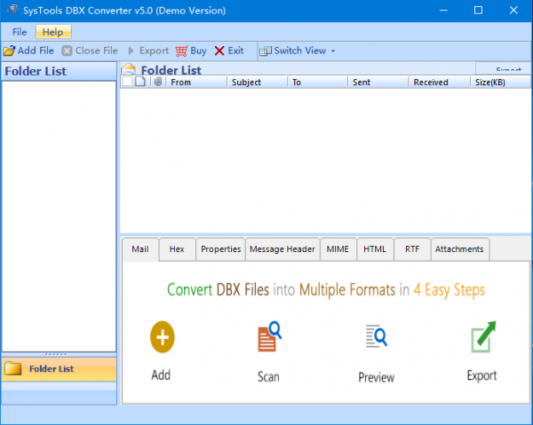Image resolution: width=533 pixels, height=425 pixels.
Task: Click the partially hidden Export button top right
Action: (x=504, y=69)
